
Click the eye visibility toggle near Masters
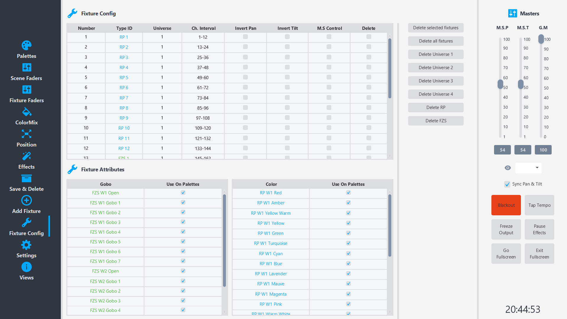pos(507,168)
